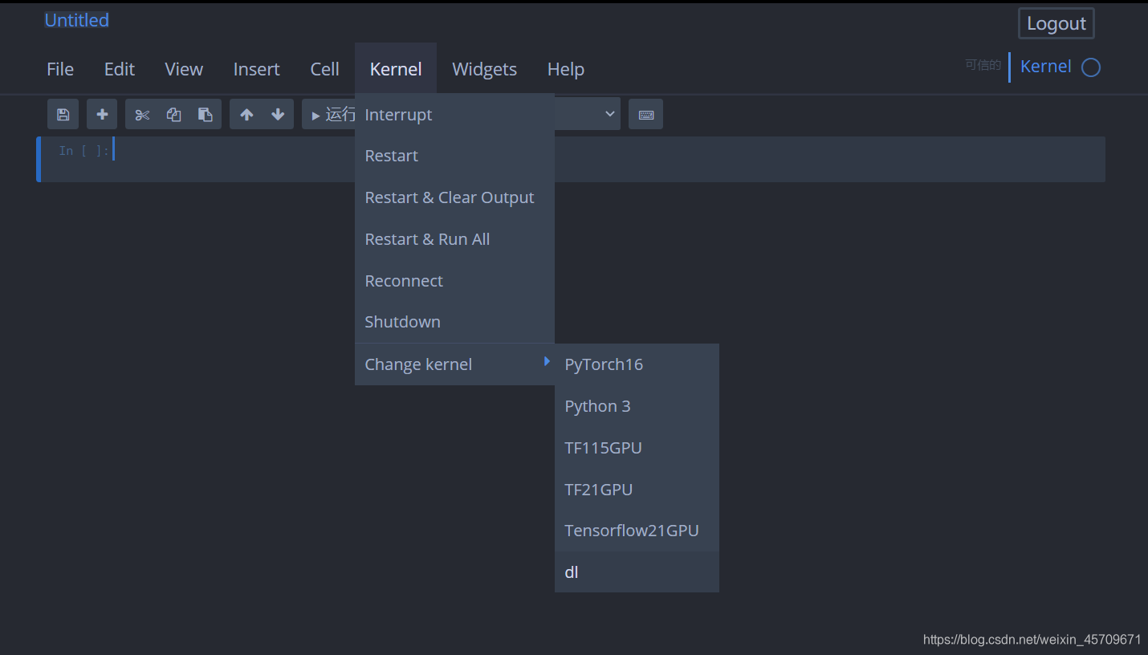Move selected cell down arrow
Screen dimensions: 1148x655
pyautogui.click(x=278, y=114)
